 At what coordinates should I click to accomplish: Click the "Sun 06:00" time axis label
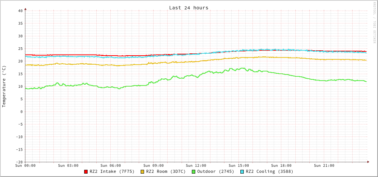111,166
